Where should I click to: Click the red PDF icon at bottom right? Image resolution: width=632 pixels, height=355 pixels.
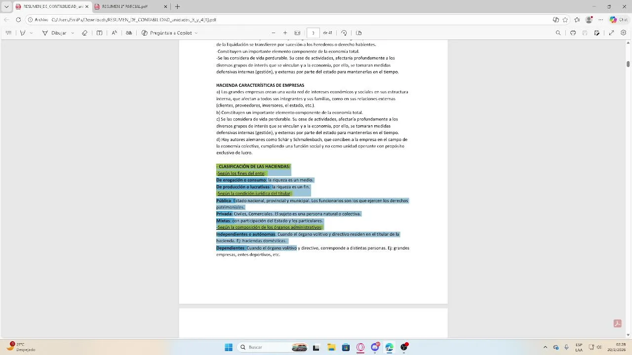(617, 323)
